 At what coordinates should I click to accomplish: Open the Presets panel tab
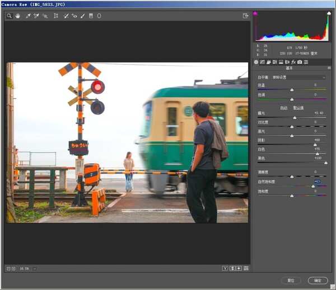tap(306, 62)
